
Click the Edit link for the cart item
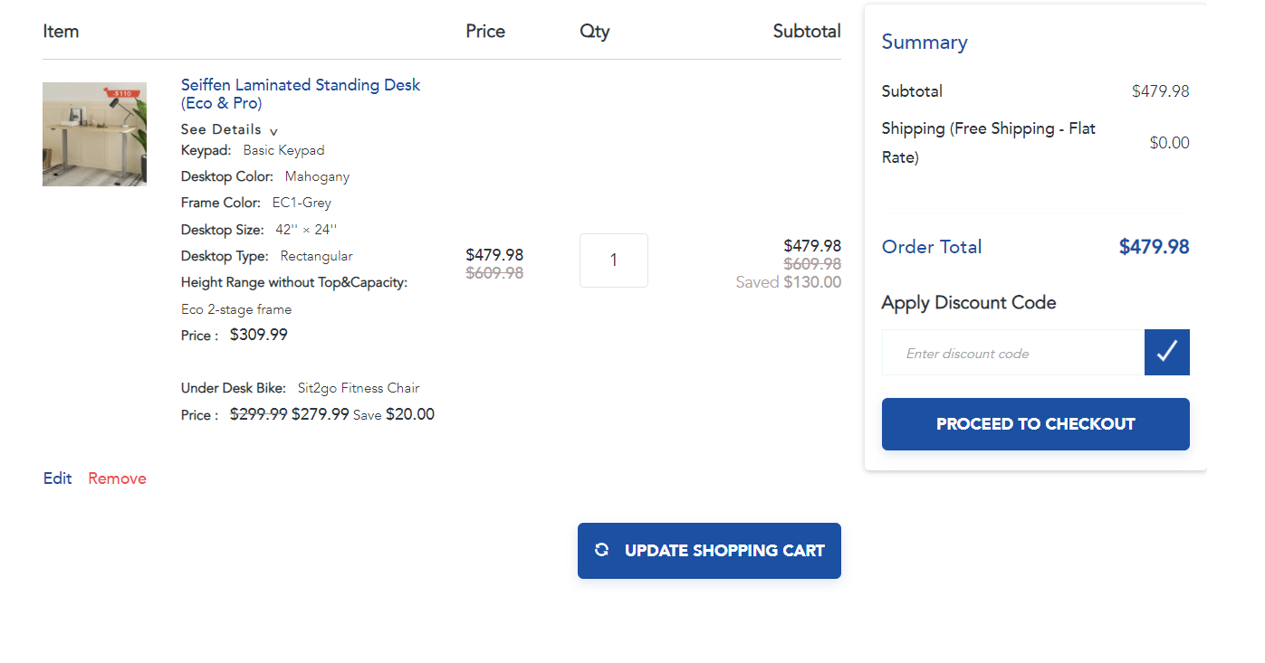pos(57,478)
